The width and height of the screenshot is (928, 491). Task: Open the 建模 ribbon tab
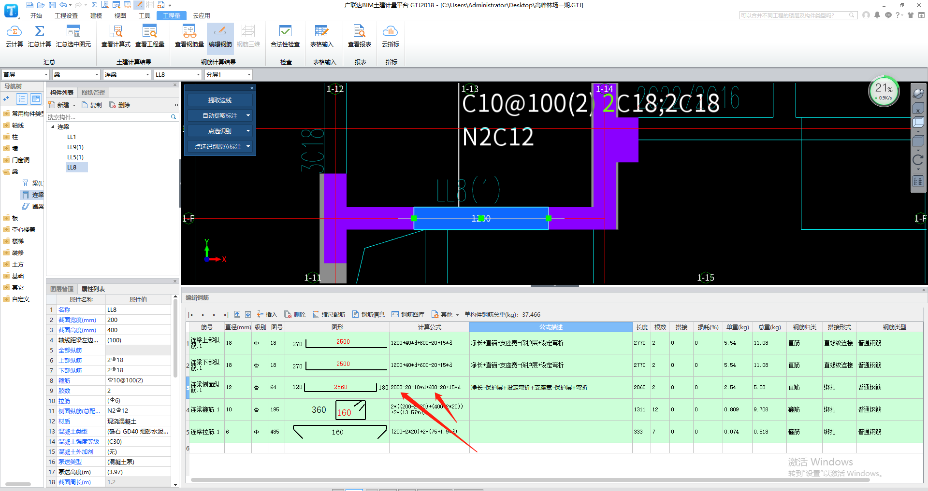point(96,15)
